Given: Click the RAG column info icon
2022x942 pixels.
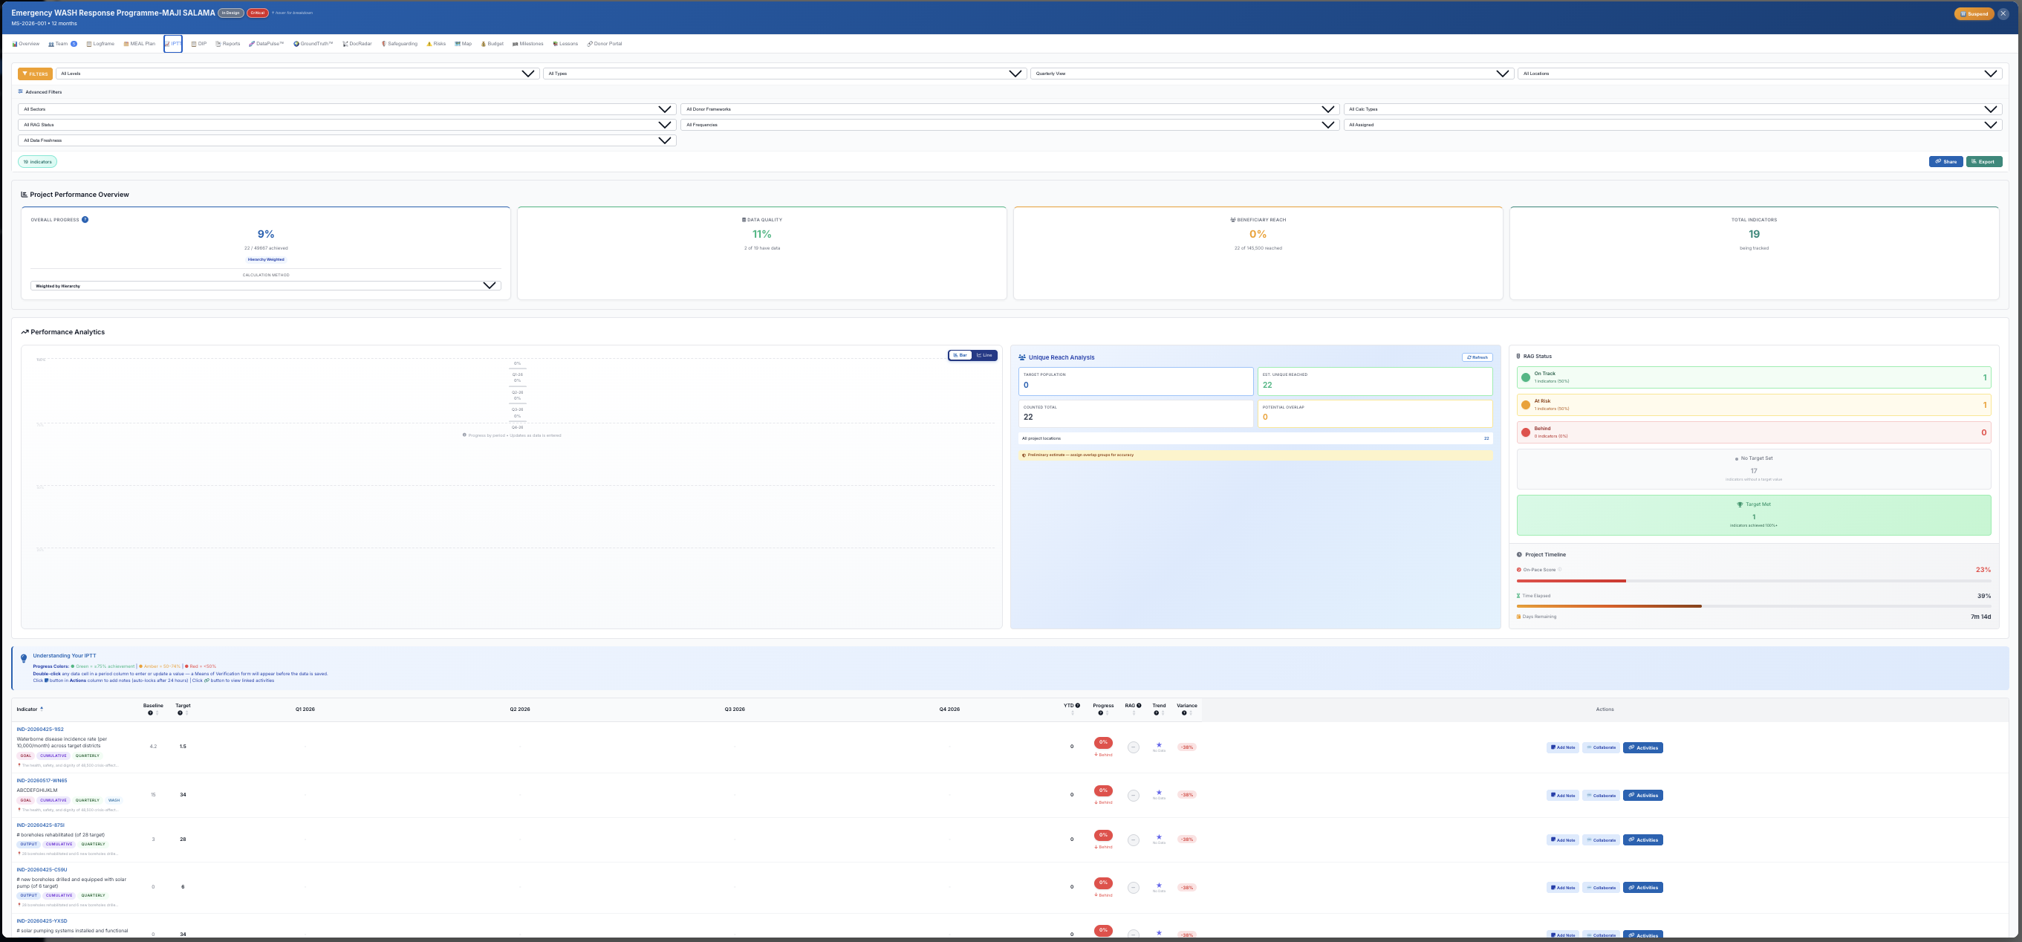Looking at the screenshot, I should (x=1139, y=706).
